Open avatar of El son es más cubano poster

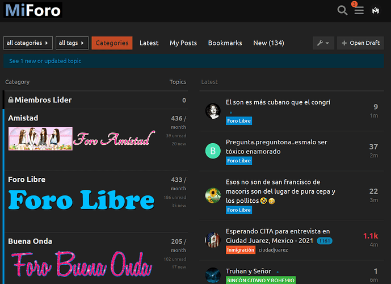tap(213, 111)
